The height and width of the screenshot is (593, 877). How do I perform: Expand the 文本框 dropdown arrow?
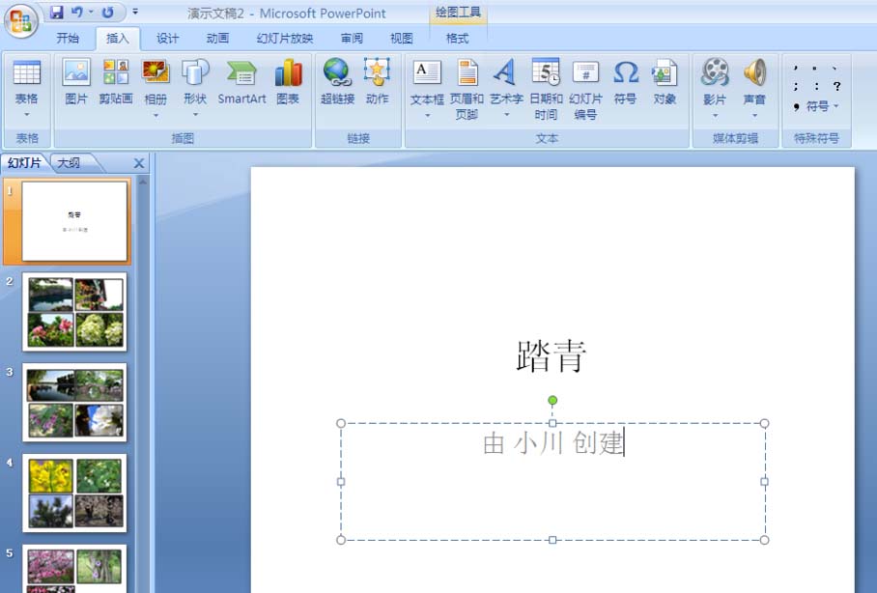[427, 116]
